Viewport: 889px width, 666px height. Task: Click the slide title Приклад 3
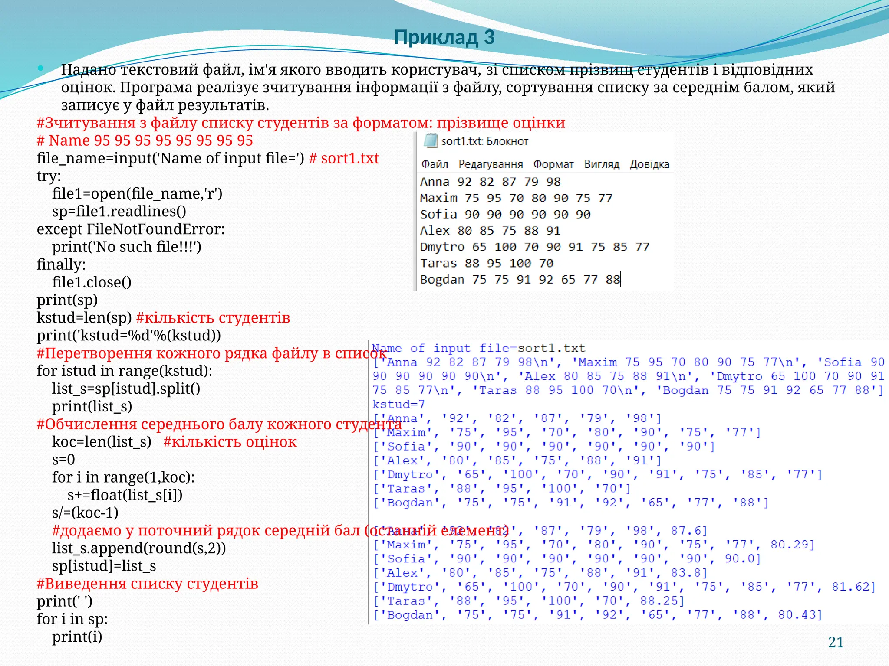tap(444, 37)
